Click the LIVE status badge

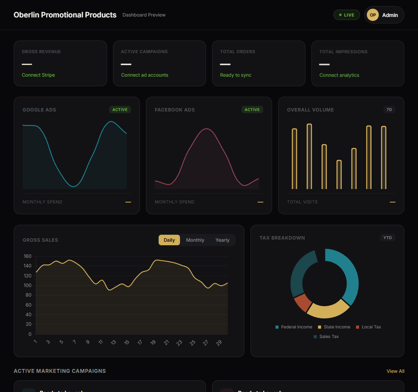coord(347,15)
